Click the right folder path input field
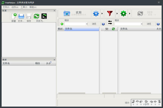Viewport: 163px width, 108px height. tap(128, 24)
